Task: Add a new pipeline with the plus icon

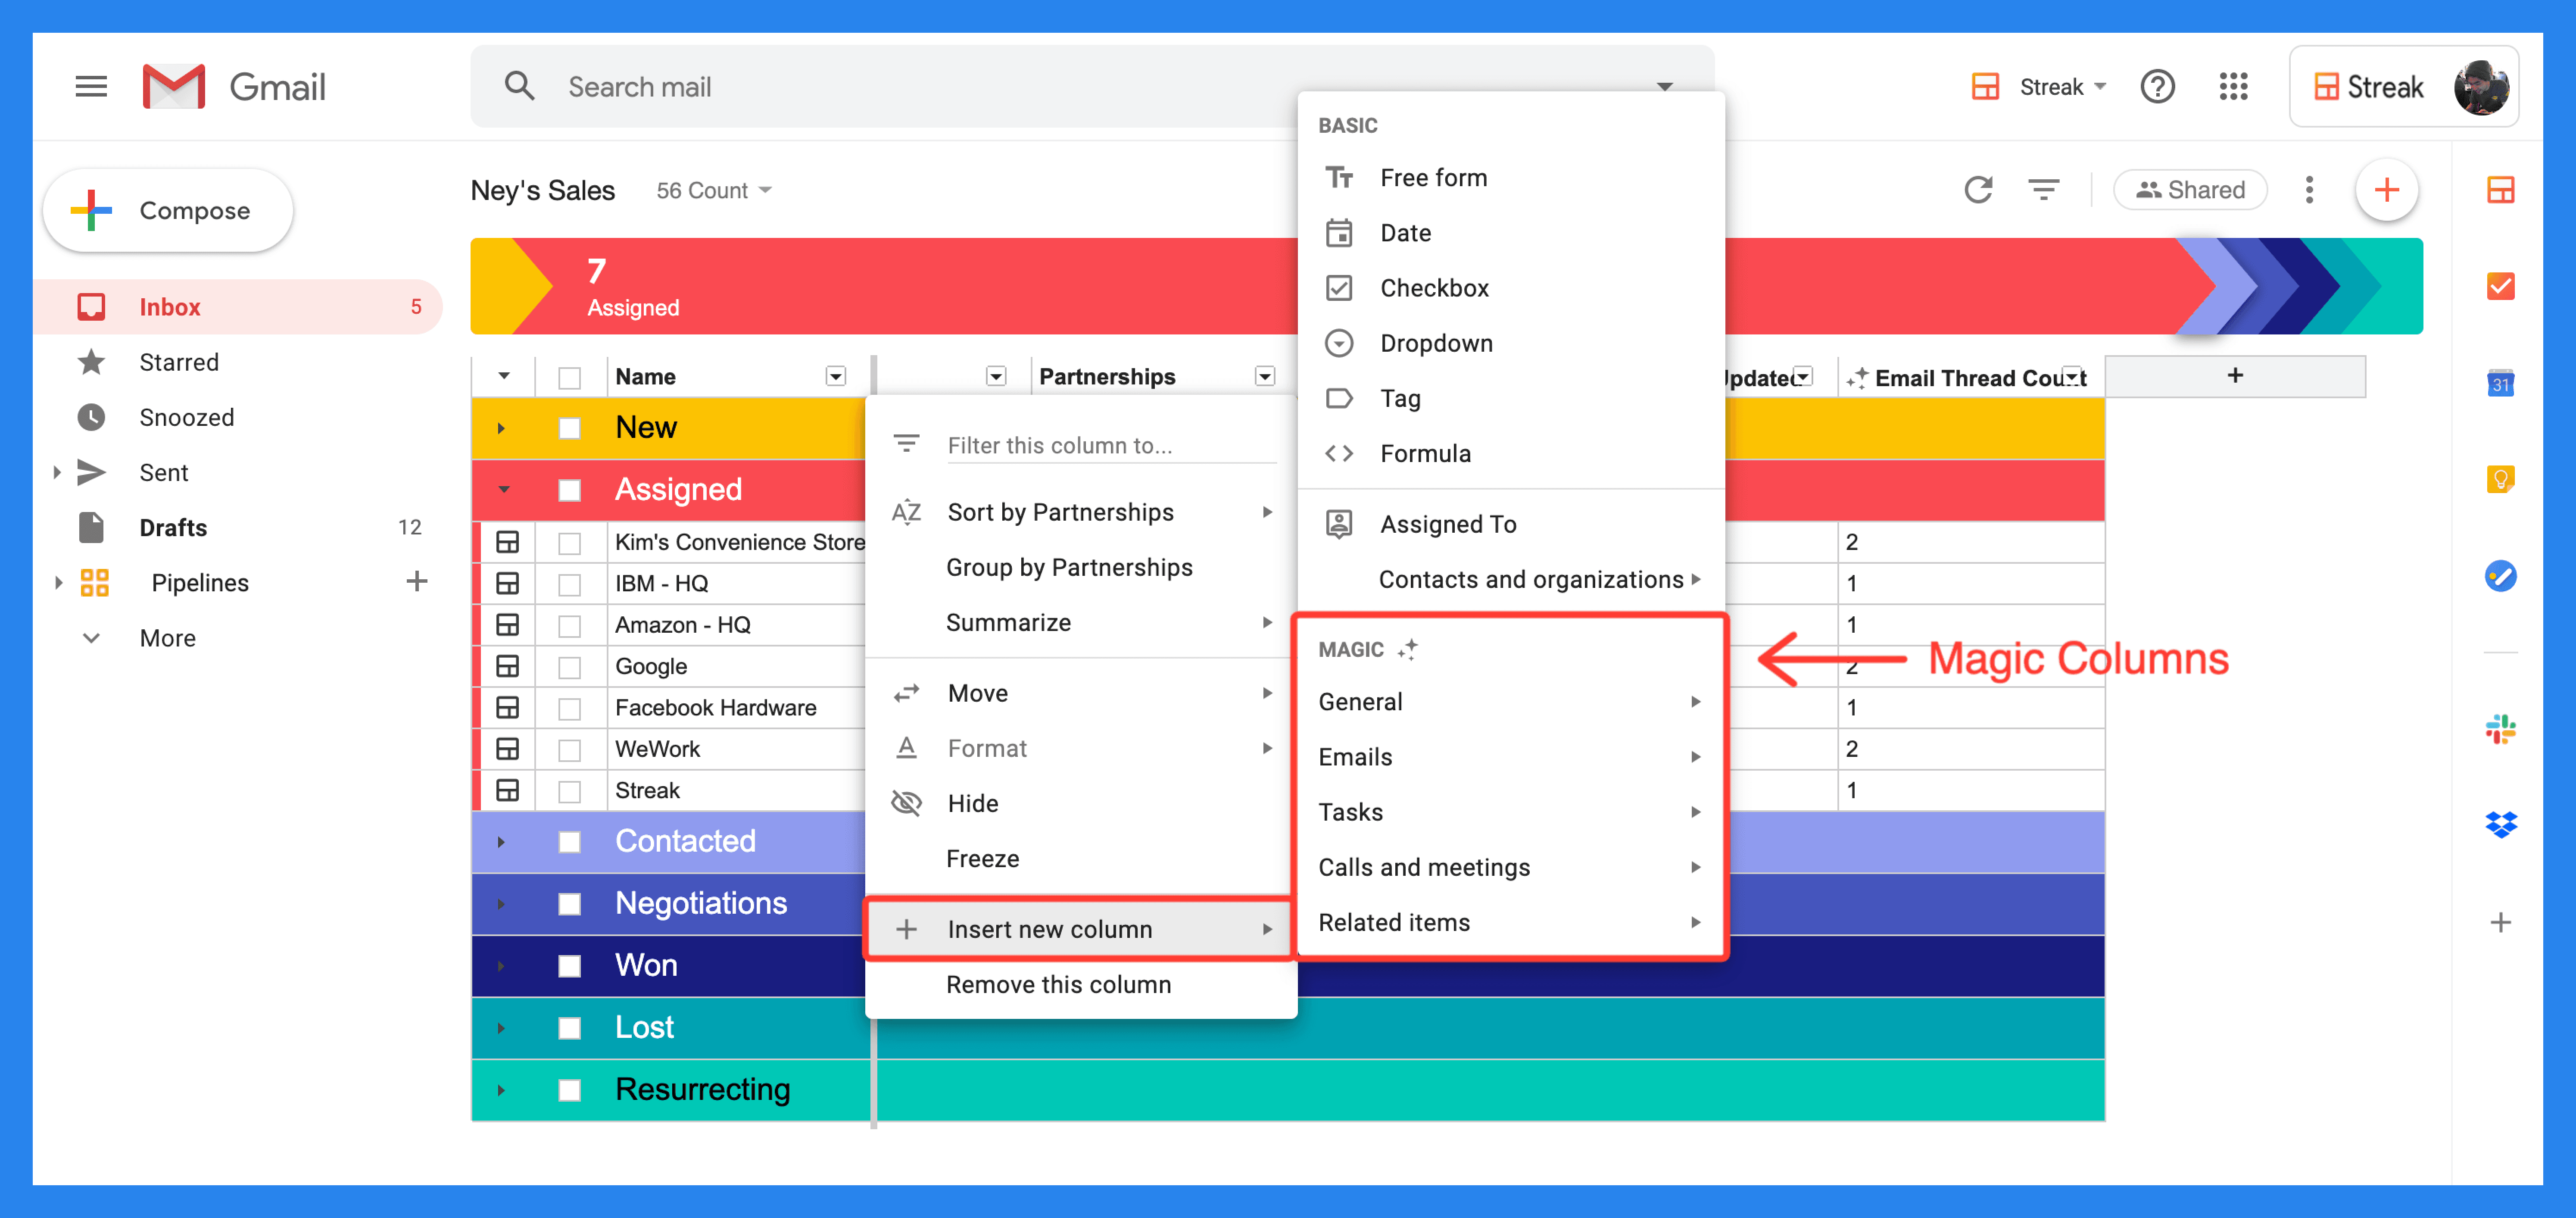Action: click(x=417, y=581)
